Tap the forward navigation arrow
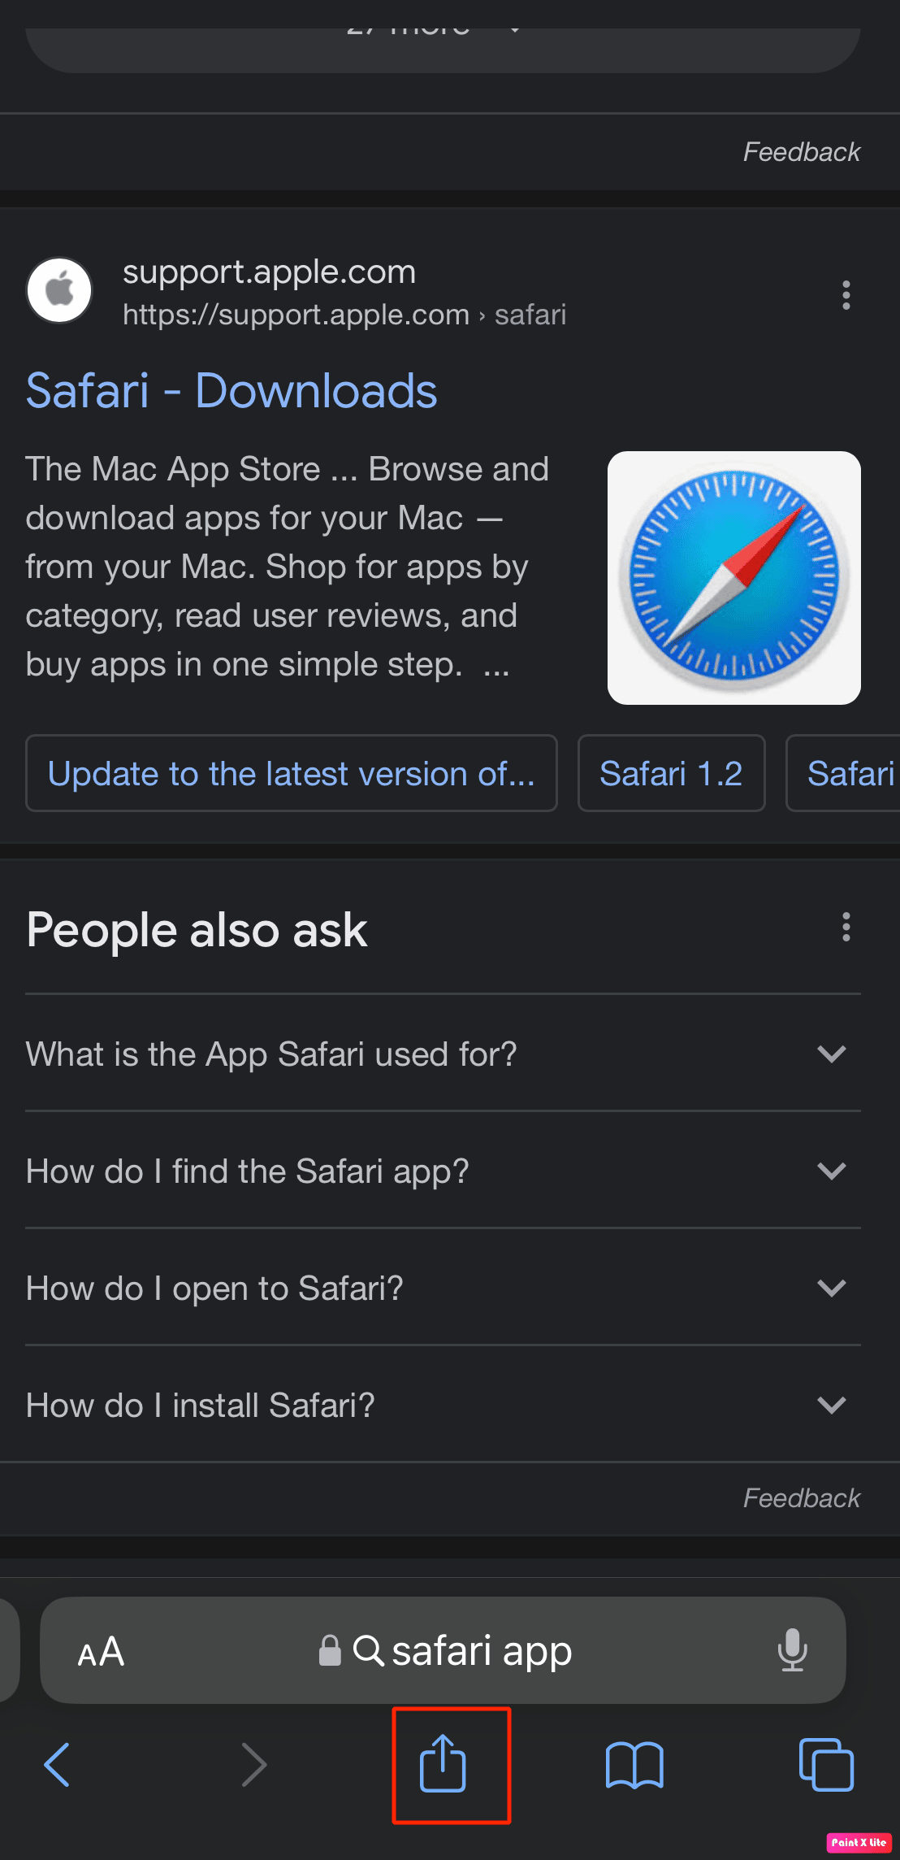This screenshot has width=900, height=1860. click(x=254, y=1764)
